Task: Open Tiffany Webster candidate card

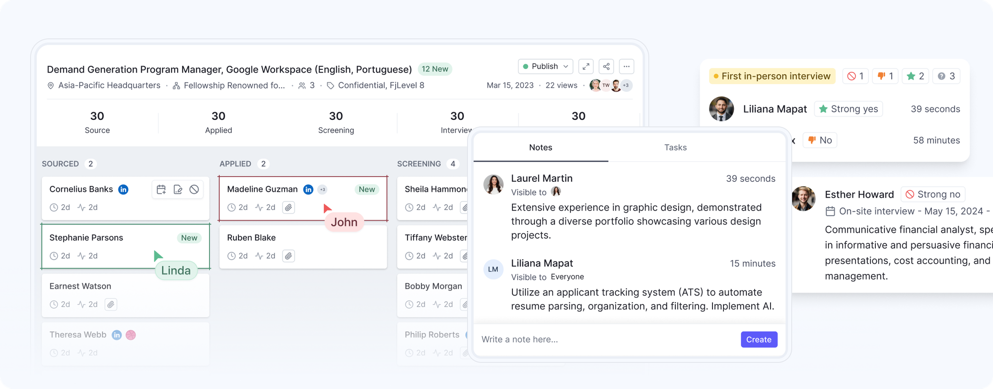Action: (x=433, y=247)
